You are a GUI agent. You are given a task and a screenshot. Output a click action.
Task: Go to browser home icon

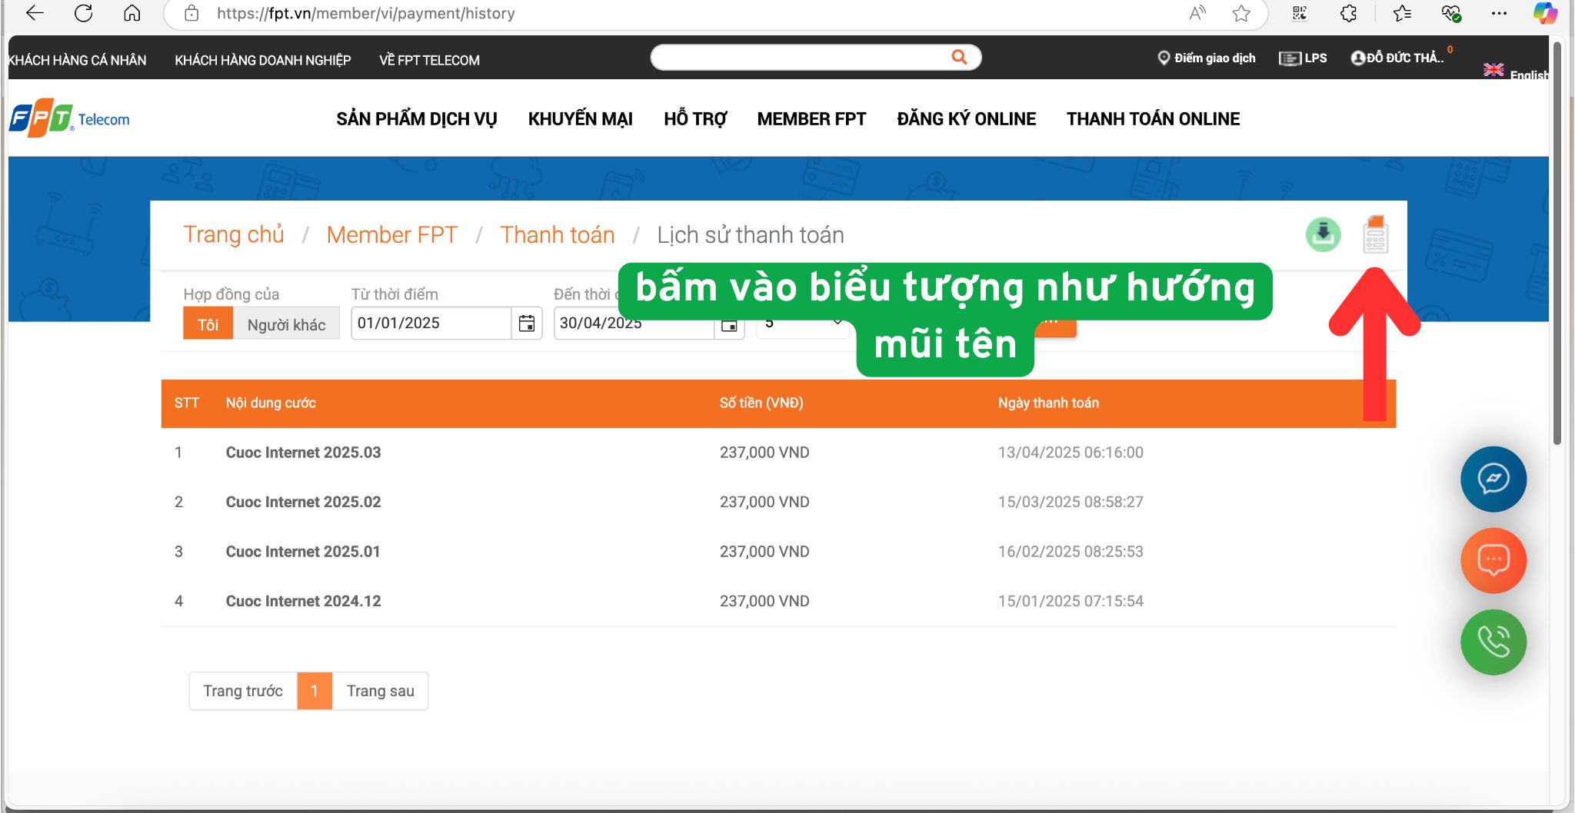click(132, 13)
